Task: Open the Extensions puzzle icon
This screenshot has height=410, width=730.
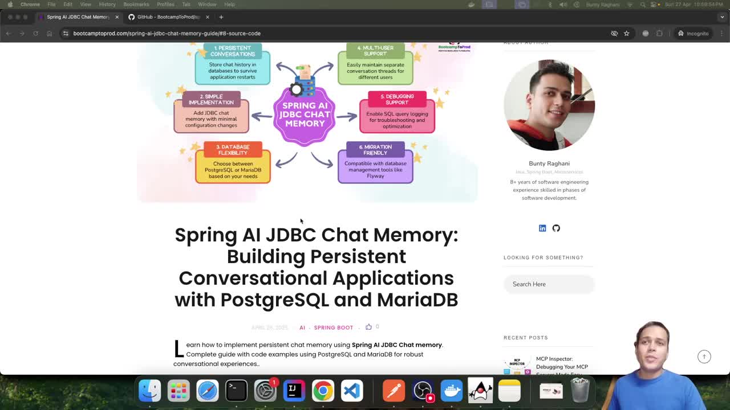Action: pyautogui.click(x=659, y=34)
